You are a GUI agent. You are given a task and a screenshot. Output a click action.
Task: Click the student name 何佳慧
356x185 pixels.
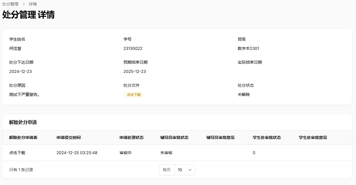tap(15, 48)
